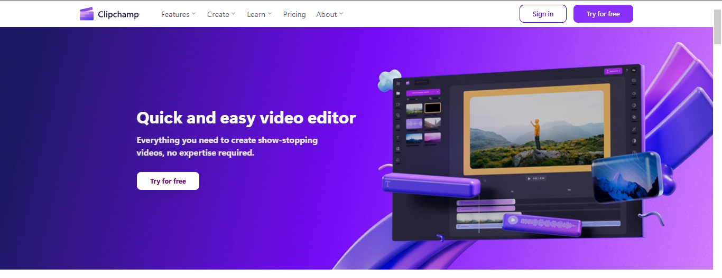
Task: Click the white Try for free hero button
Action: tap(168, 181)
